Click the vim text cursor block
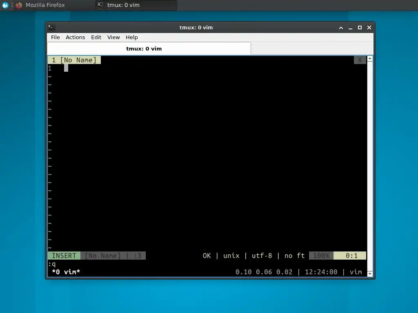Screen dimensions: 418x313 (66, 68)
